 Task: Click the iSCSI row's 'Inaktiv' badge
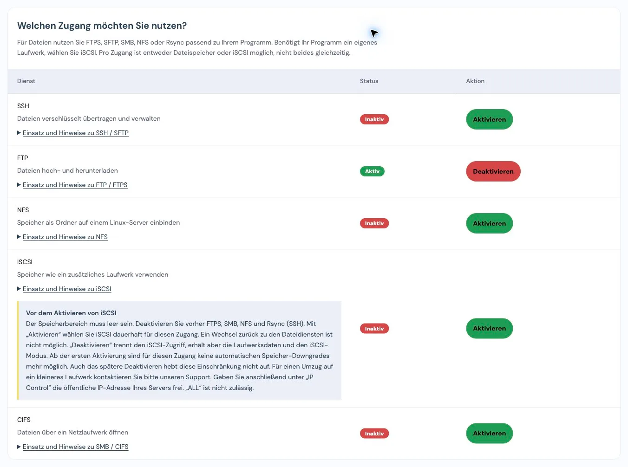374,329
